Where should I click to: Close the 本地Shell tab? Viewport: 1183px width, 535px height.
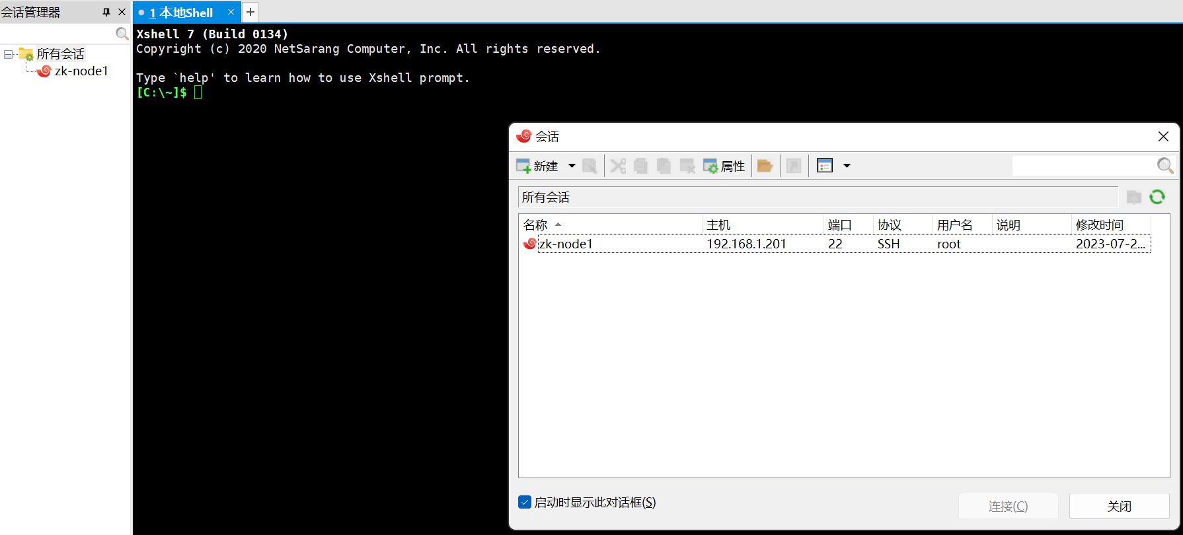pos(231,12)
